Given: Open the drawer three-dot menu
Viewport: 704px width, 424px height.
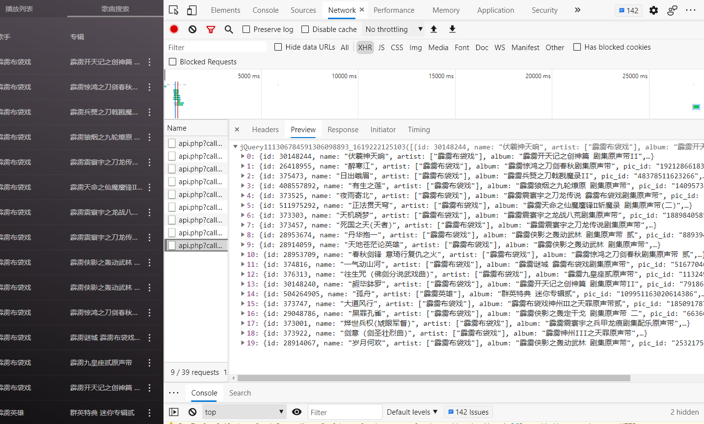Looking at the screenshot, I should (174, 393).
